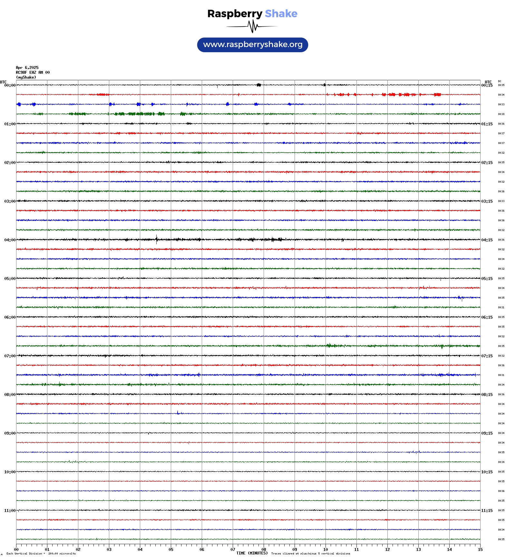This screenshot has width=506, height=558.
Task: Click minute 15 tick on time axis
Action: 480,550
